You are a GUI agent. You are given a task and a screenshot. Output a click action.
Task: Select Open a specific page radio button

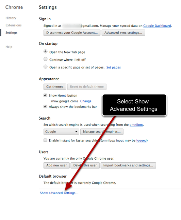point(46,67)
